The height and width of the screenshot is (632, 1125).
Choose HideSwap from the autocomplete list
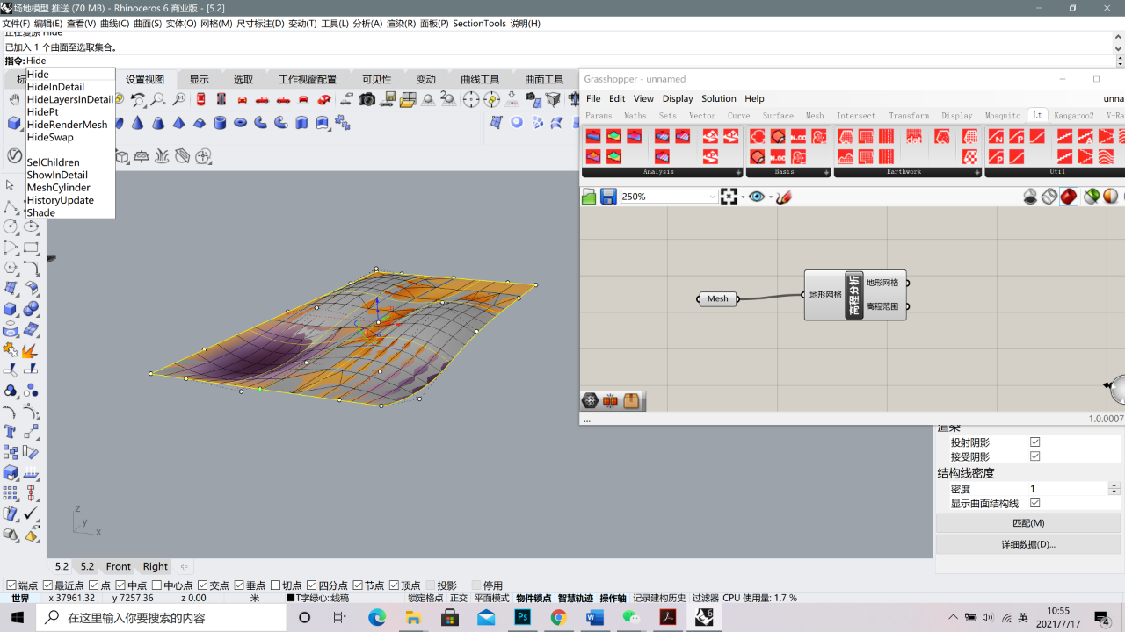50,137
